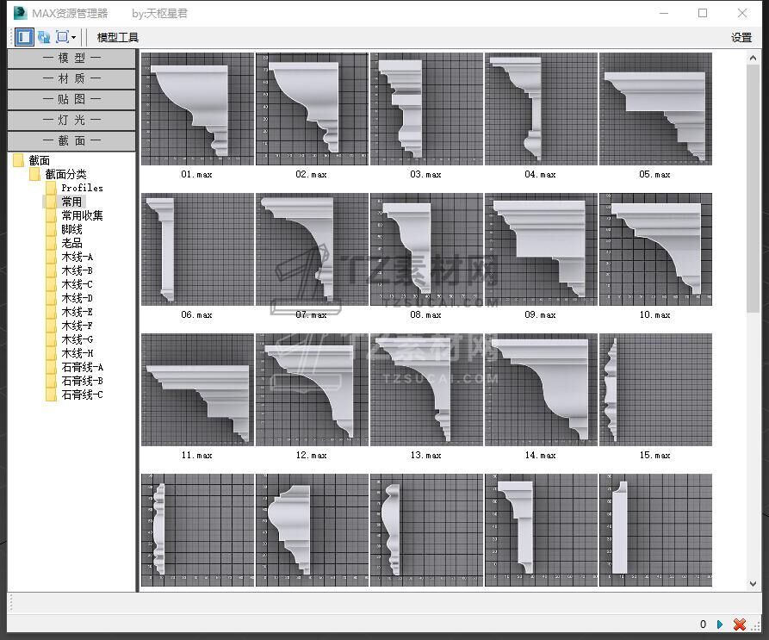The width and height of the screenshot is (769, 640).
Task: Switch to the 材质 category tab
Action: (x=71, y=78)
